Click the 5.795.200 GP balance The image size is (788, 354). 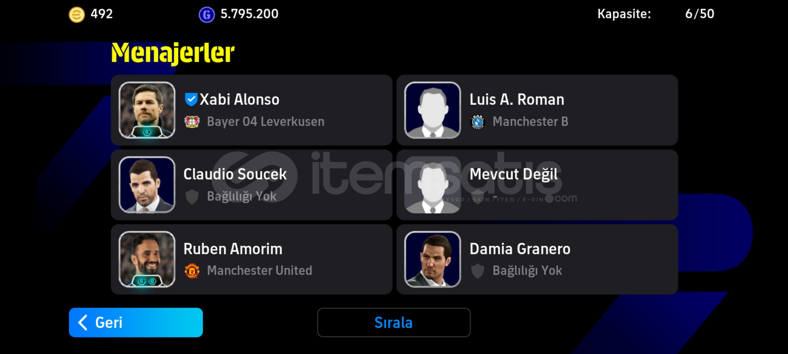[x=250, y=14]
